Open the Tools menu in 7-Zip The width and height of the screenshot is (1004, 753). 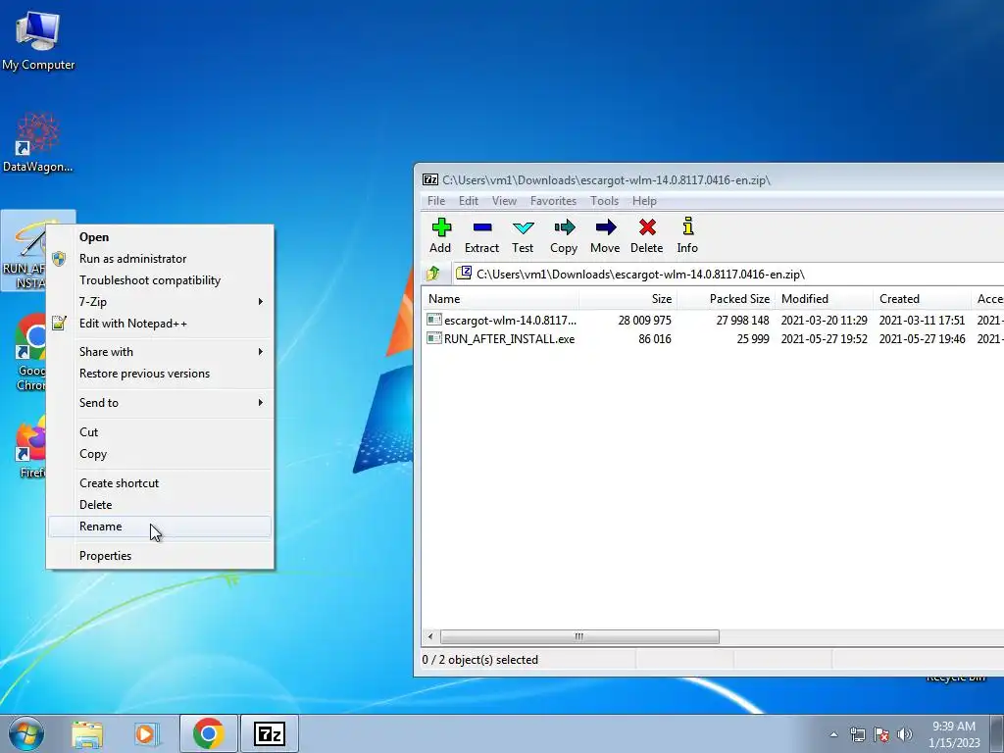tap(604, 201)
